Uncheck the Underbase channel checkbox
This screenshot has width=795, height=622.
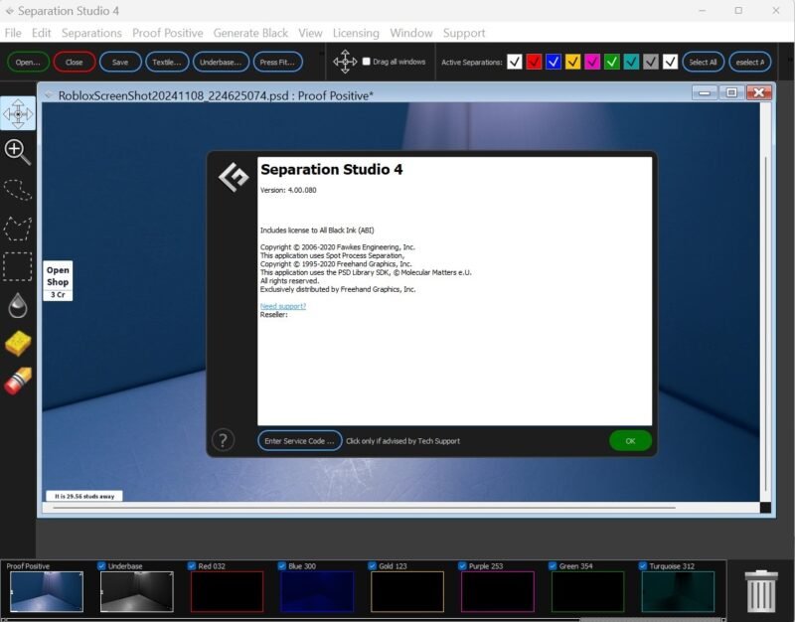(101, 565)
